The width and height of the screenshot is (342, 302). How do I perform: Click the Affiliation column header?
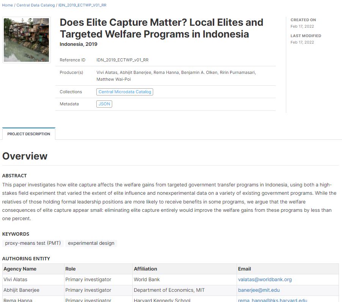145,269
